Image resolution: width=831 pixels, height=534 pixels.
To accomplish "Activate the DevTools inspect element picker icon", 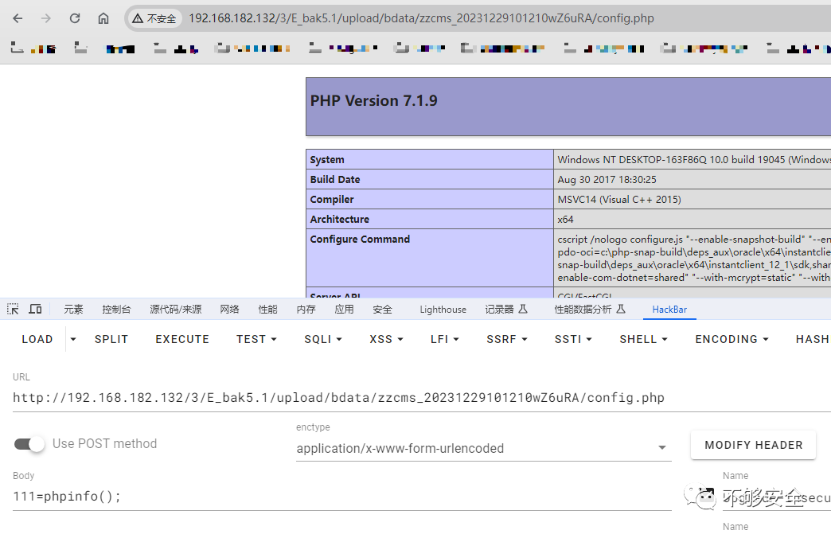I will click(x=13, y=309).
